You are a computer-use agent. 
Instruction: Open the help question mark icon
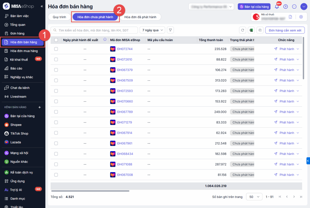285,7
